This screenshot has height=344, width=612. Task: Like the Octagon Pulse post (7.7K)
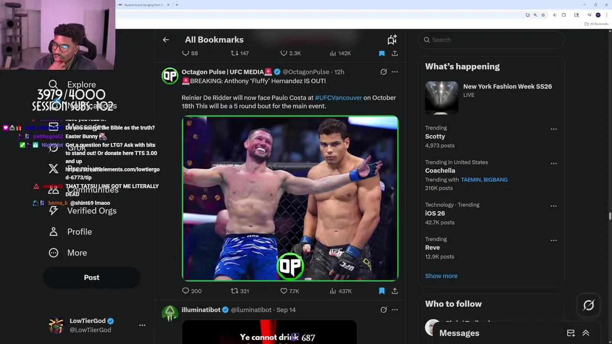(289, 291)
